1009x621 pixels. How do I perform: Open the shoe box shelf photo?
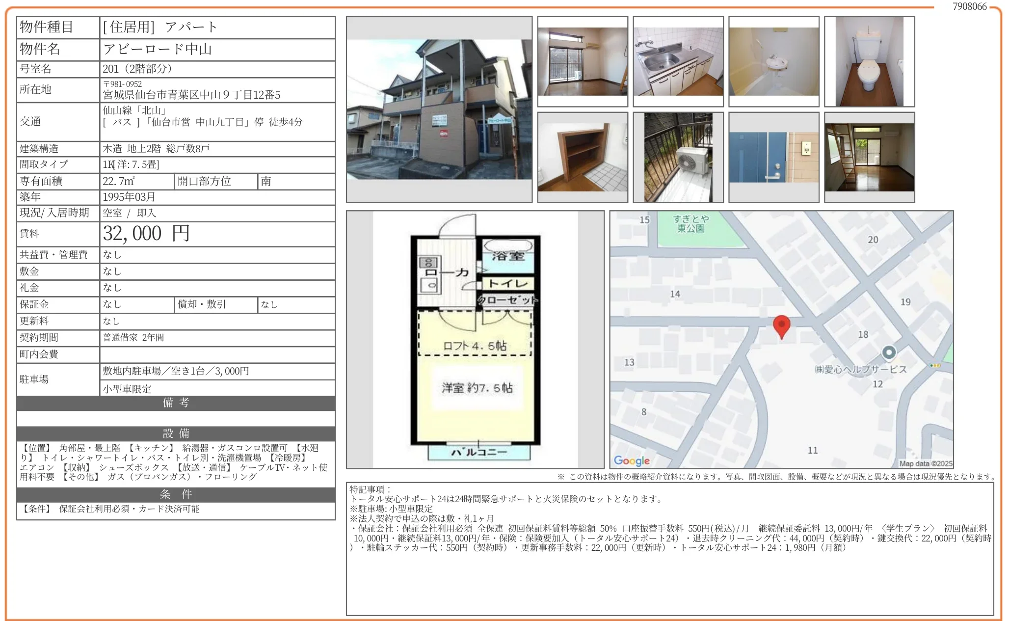tap(583, 157)
